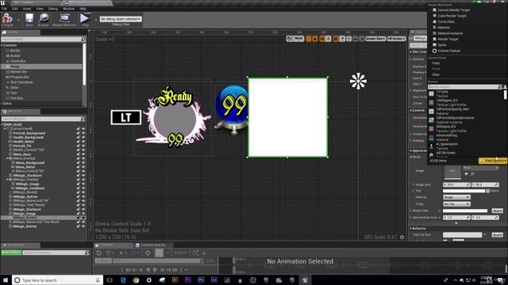Viewport: 508px width, 285px height.
Task: Choose Material Instance asset type
Action: pyautogui.click(x=450, y=33)
